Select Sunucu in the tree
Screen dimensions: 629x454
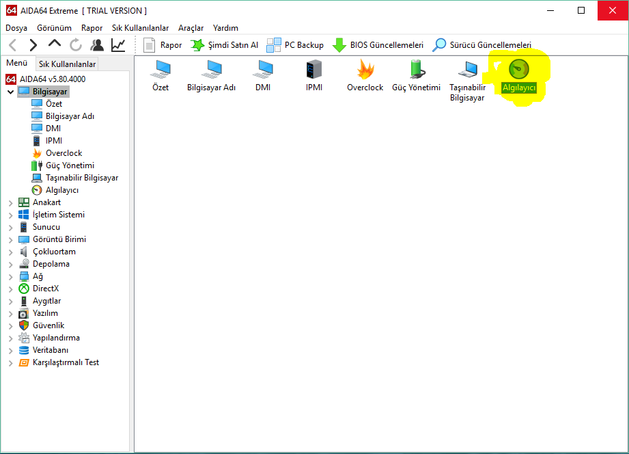40,227
